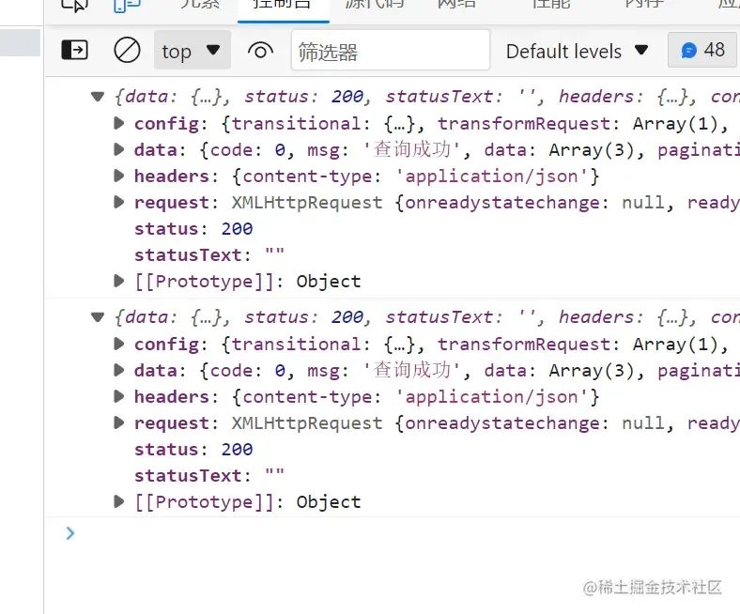Toggle the device toolbar icon

127,5
